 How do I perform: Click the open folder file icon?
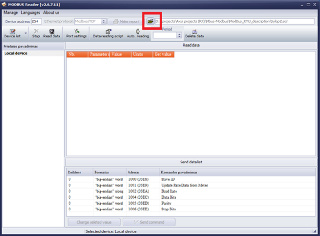(150, 21)
